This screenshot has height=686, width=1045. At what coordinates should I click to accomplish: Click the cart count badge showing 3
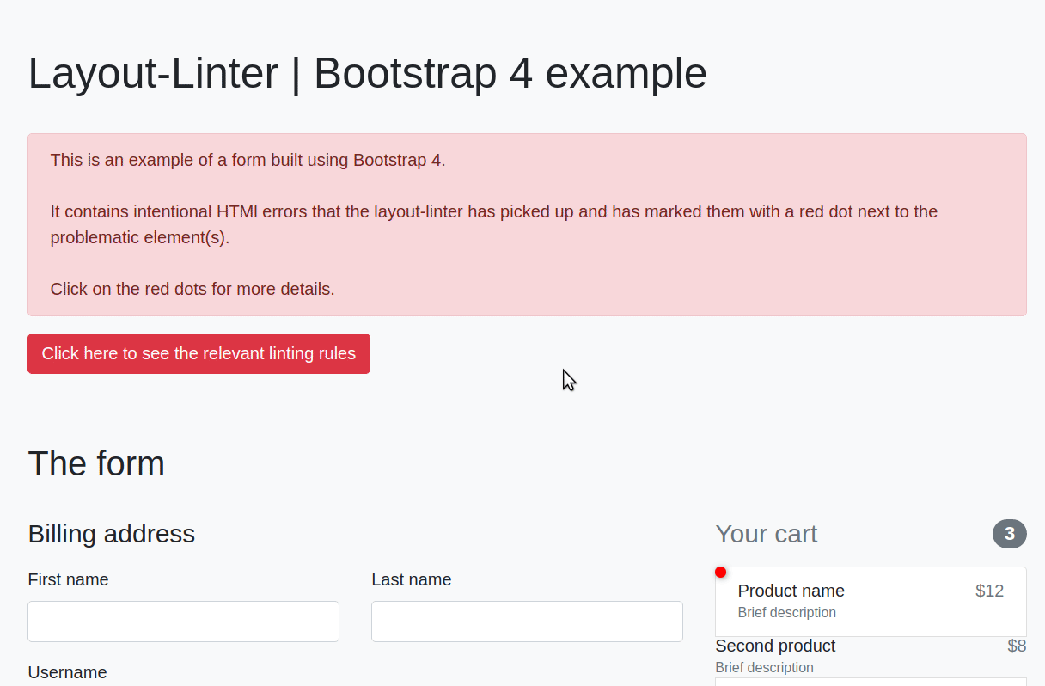(1010, 534)
